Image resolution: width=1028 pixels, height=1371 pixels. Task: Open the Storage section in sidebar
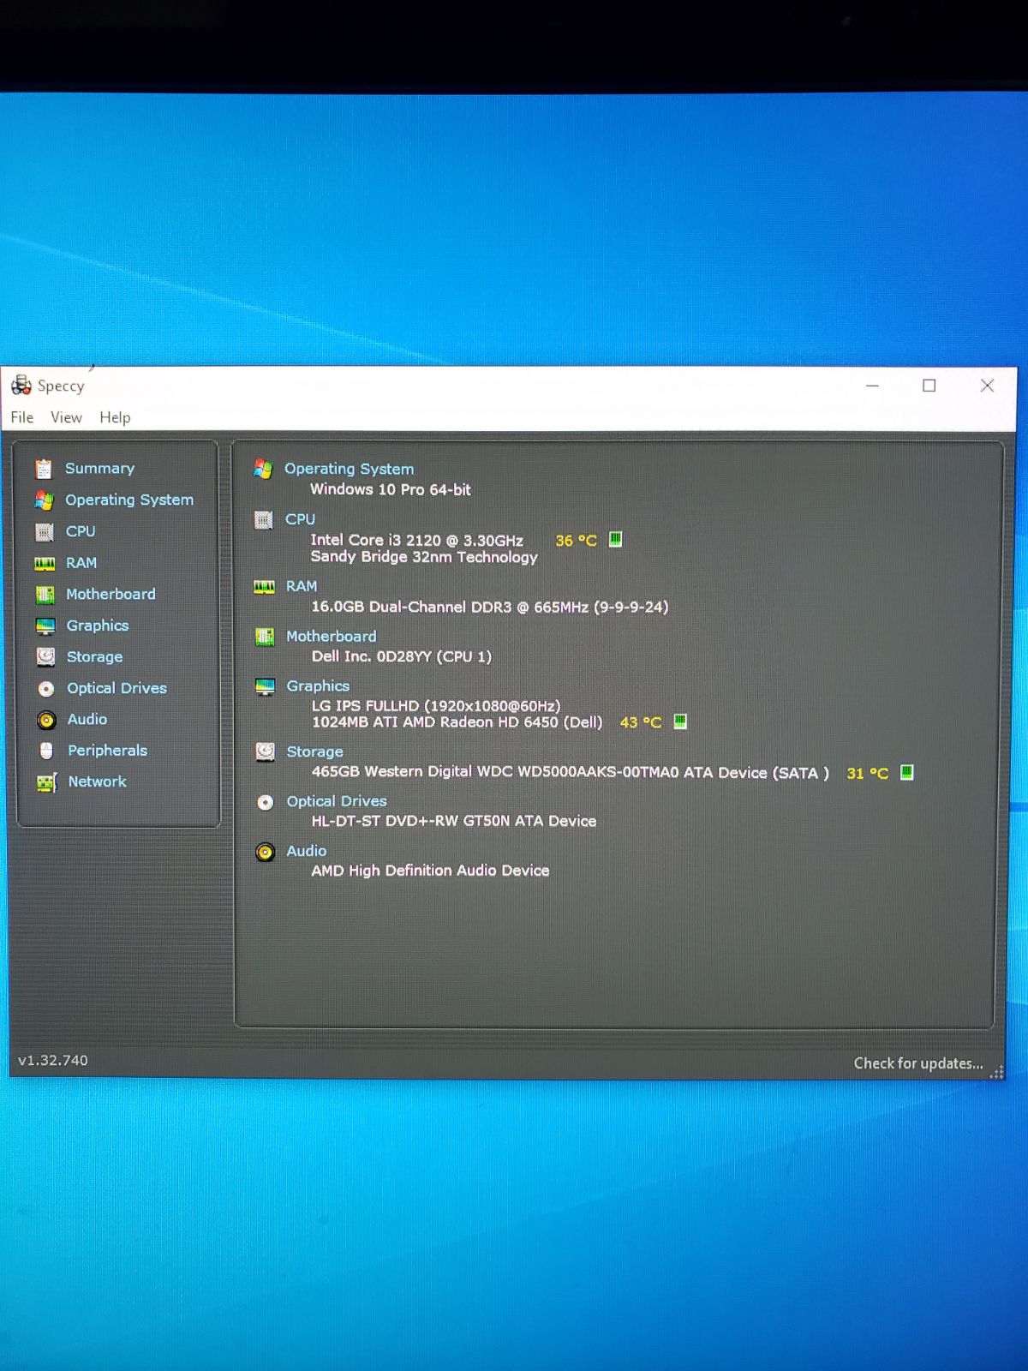click(x=95, y=657)
